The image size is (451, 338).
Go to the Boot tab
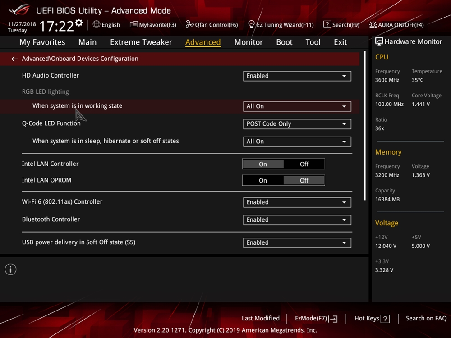tap(284, 42)
